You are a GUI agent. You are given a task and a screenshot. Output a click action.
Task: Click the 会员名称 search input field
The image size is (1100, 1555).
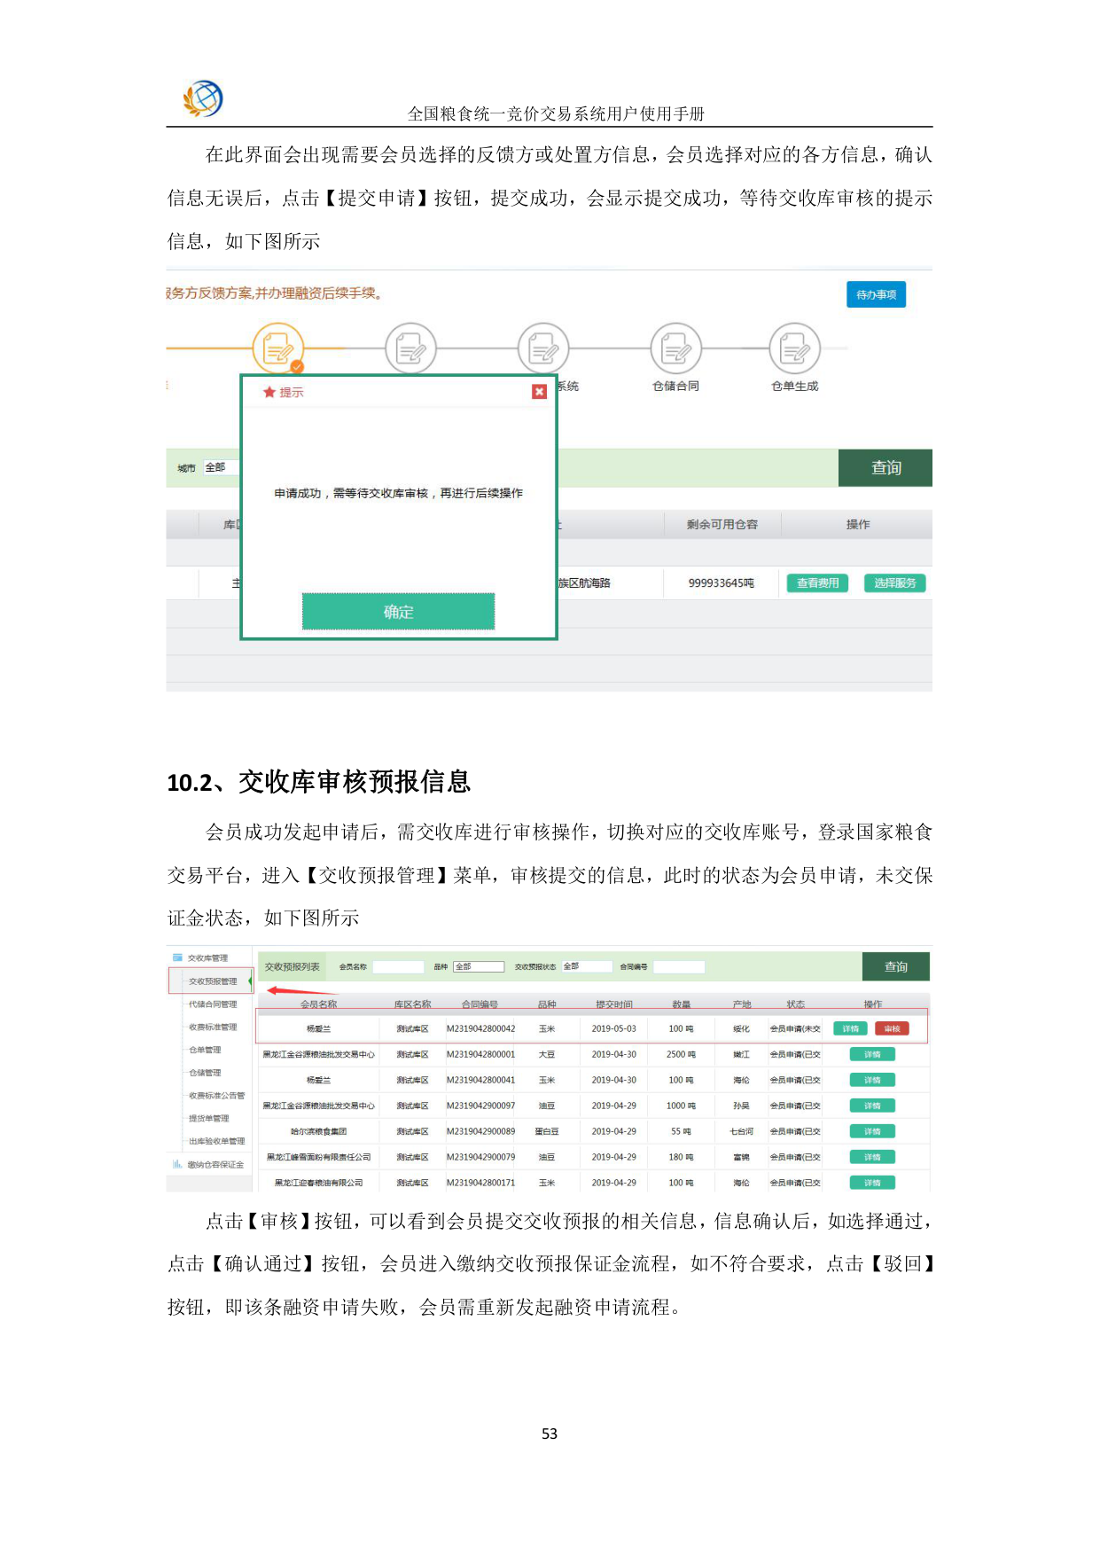pyautogui.click(x=398, y=967)
